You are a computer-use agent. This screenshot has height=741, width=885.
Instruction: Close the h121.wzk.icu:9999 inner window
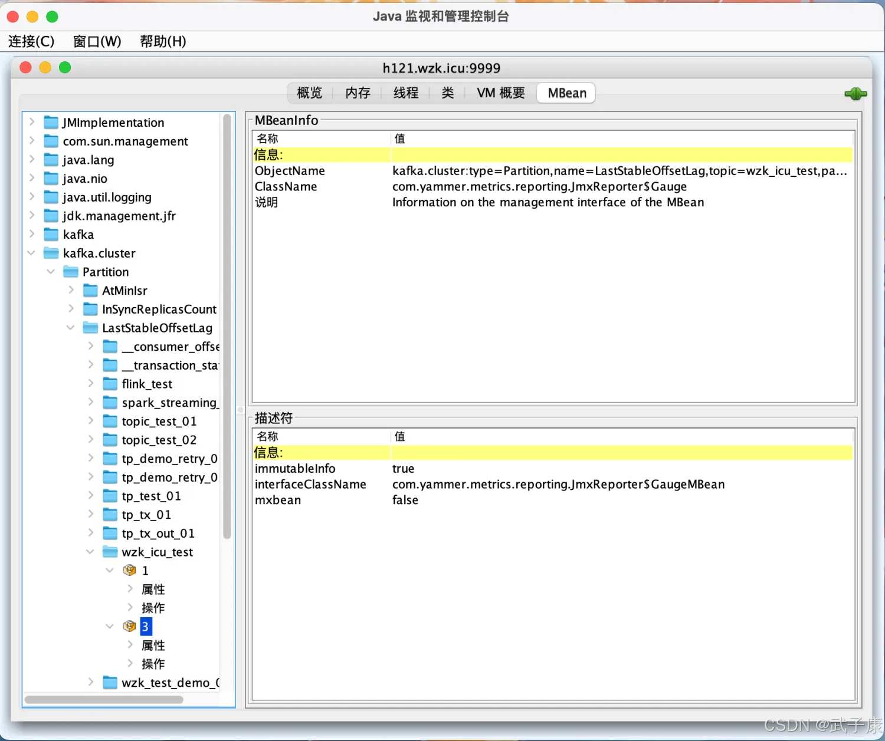(x=25, y=68)
